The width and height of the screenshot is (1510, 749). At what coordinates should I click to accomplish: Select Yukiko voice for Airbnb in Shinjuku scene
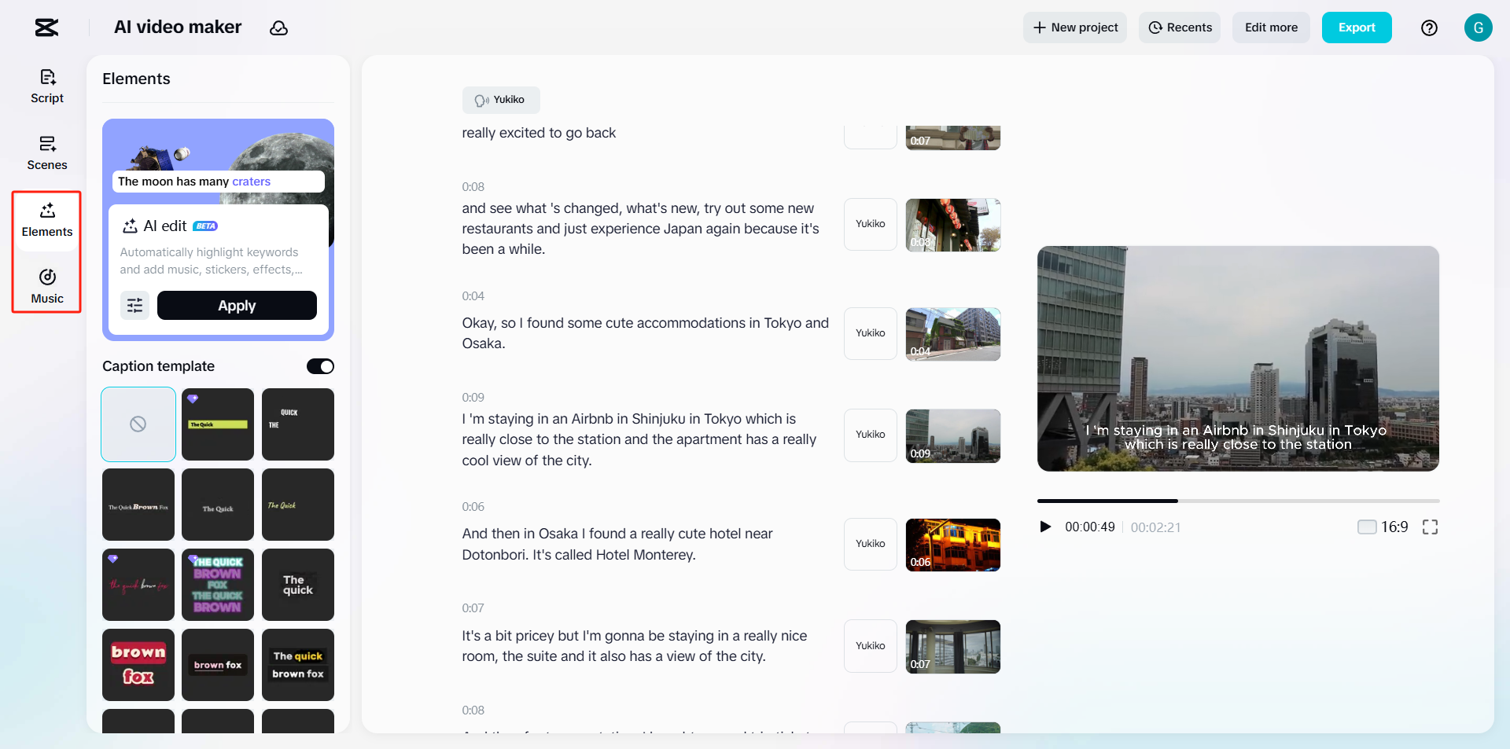[x=871, y=435]
